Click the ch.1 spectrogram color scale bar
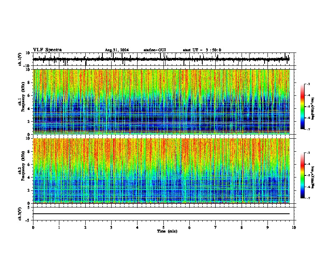The image size is (331, 255). click(x=303, y=107)
